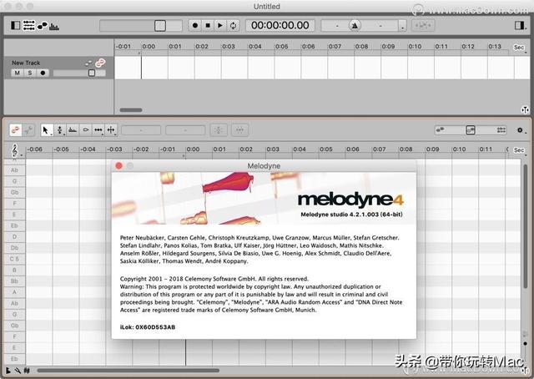Open the note editor gear settings menu
The image size is (534, 379).
tap(520, 130)
